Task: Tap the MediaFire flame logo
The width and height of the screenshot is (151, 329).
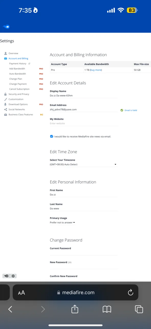Action: (6, 26)
